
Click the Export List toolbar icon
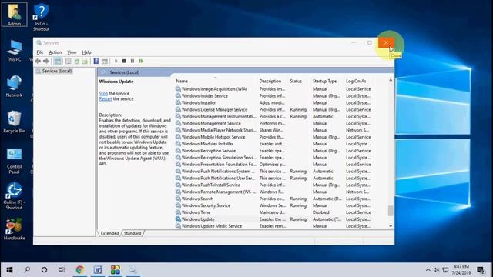85,61
